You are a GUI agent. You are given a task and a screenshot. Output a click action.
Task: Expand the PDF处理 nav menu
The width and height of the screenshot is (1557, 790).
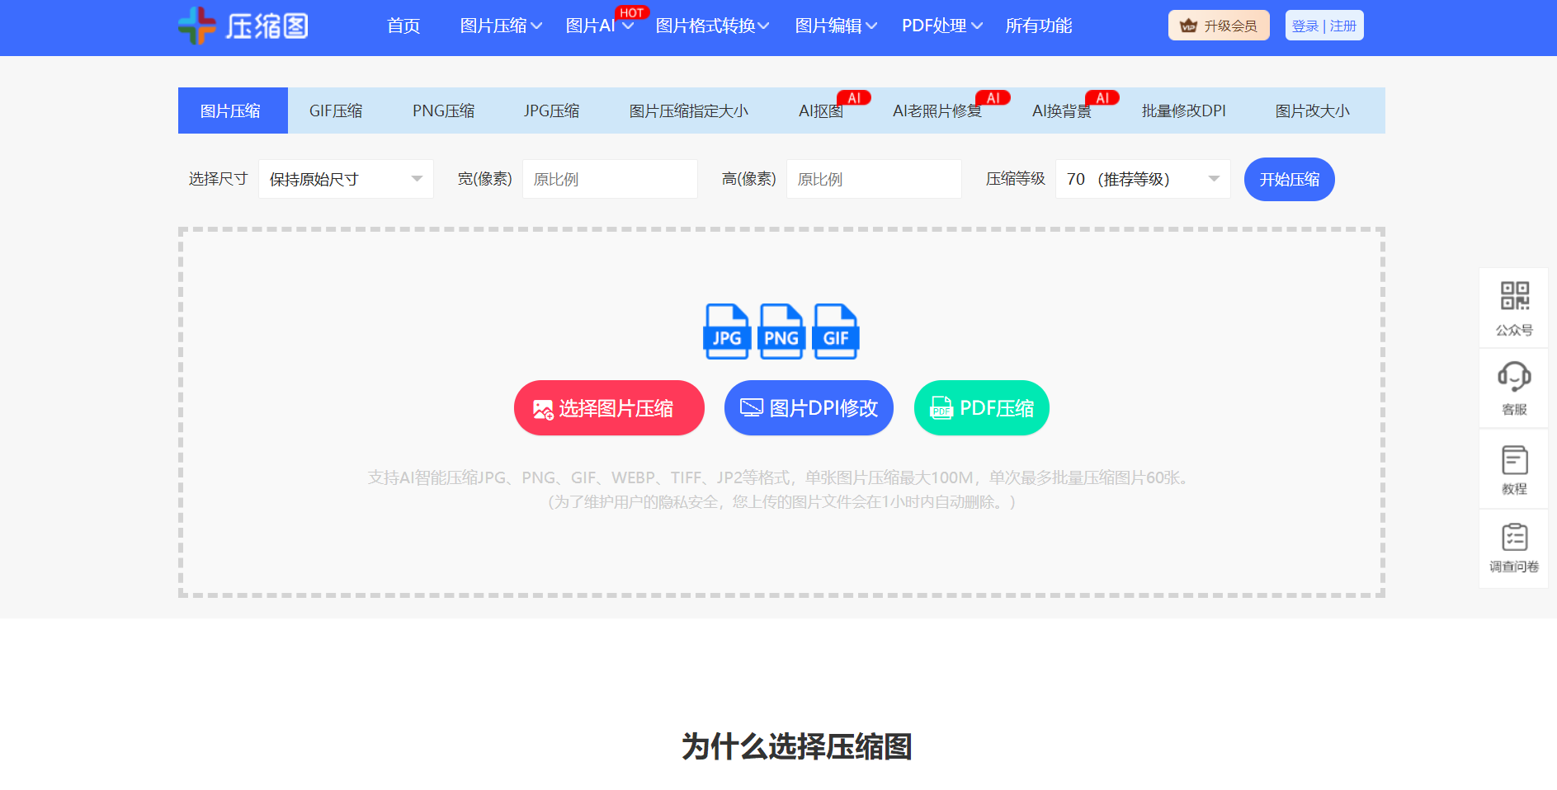point(941,26)
